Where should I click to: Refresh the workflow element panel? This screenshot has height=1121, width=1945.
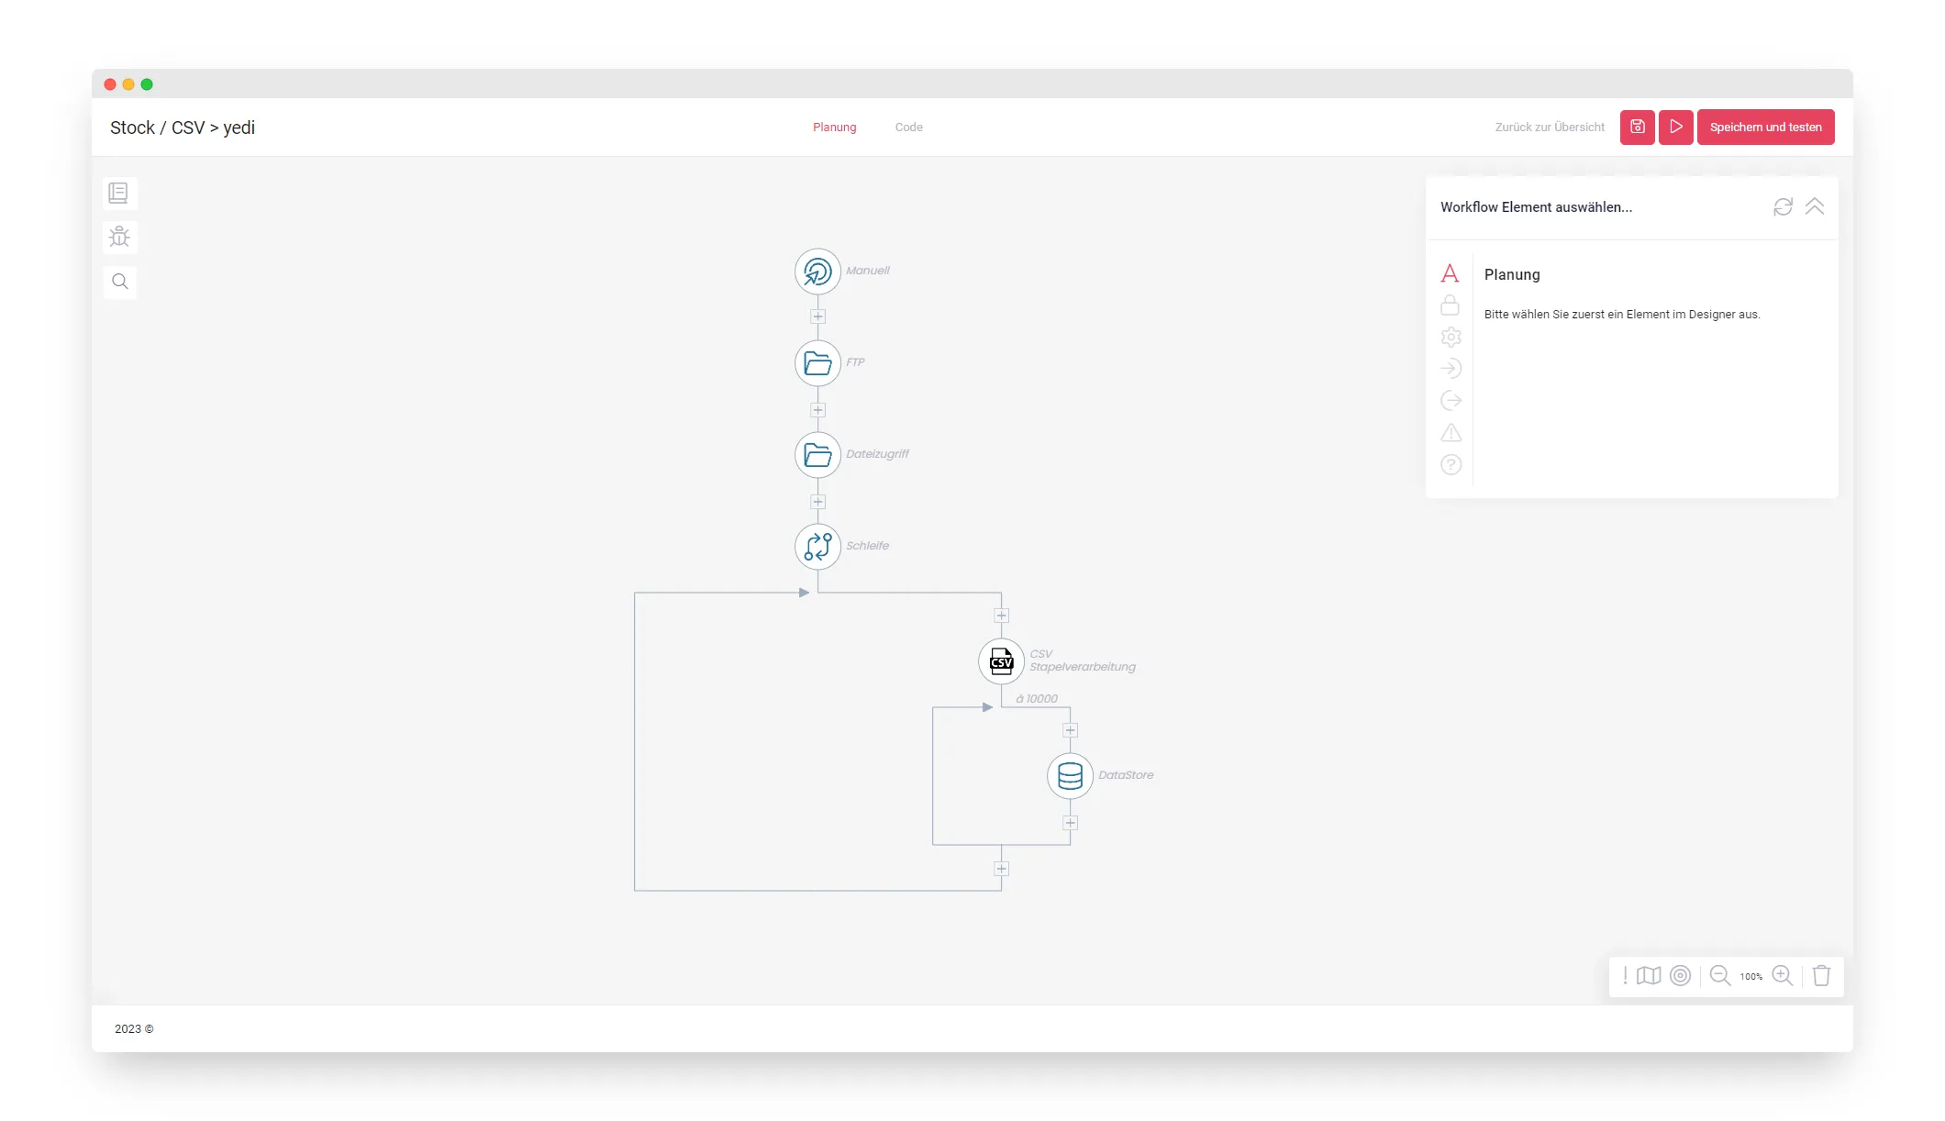(x=1783, y=207)
